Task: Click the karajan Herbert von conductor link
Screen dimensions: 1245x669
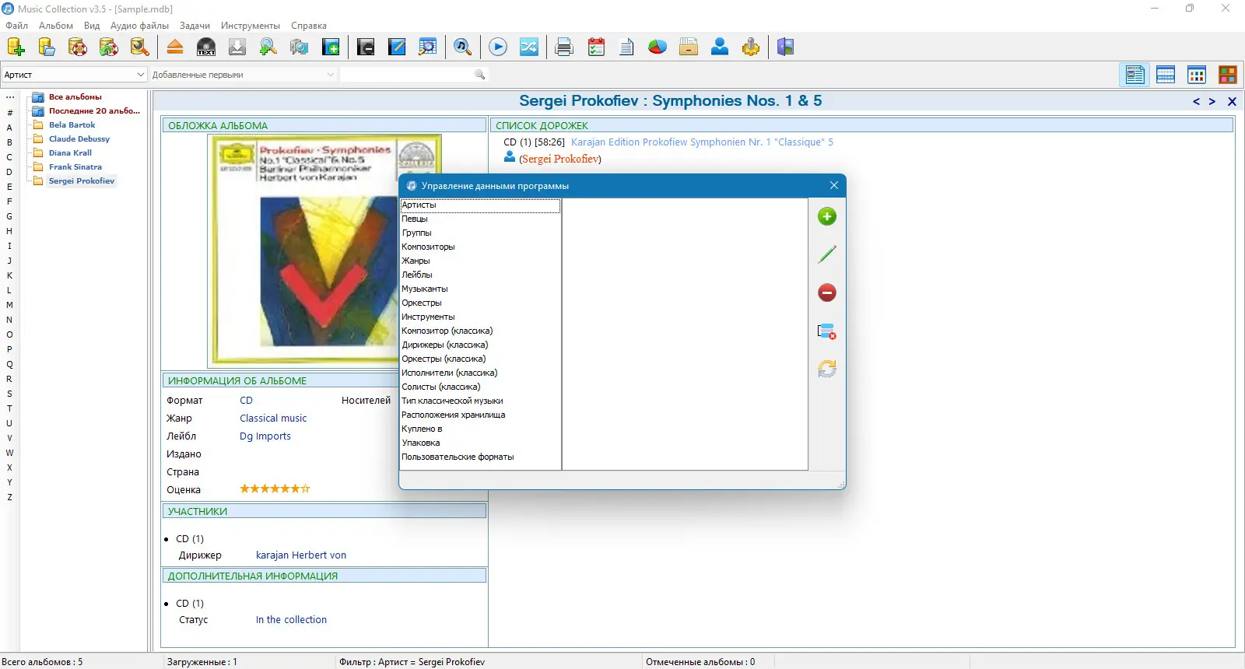Action: click(x=301, y=555)
